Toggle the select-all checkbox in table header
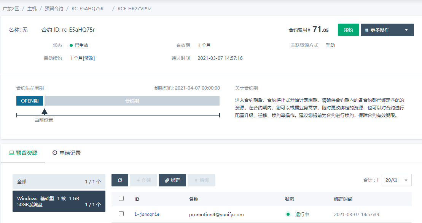 [x=120, y=199]
